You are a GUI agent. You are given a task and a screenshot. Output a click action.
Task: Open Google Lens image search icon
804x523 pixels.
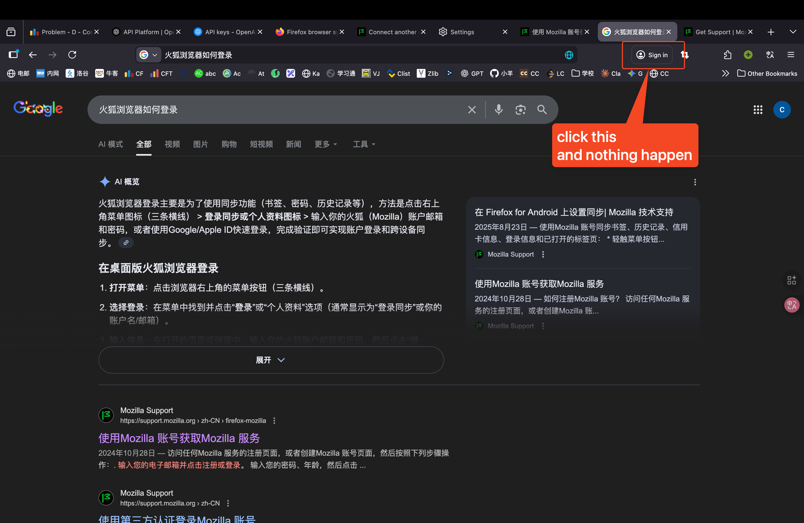(x=520, y=109)
